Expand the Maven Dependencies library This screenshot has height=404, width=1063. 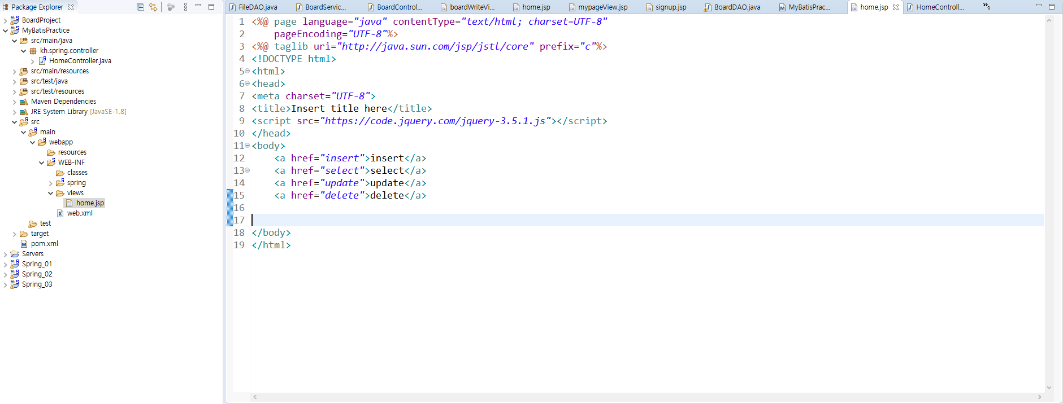[14, 102]
